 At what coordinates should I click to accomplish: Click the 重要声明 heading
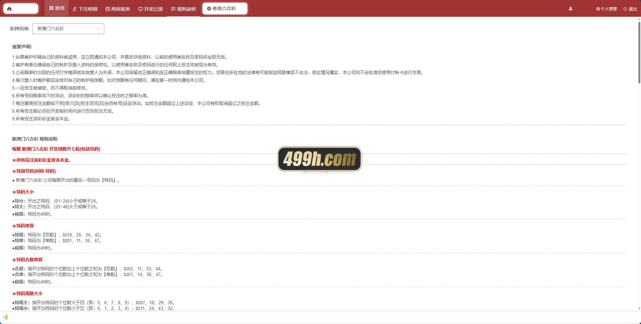(x=22, y=47)
